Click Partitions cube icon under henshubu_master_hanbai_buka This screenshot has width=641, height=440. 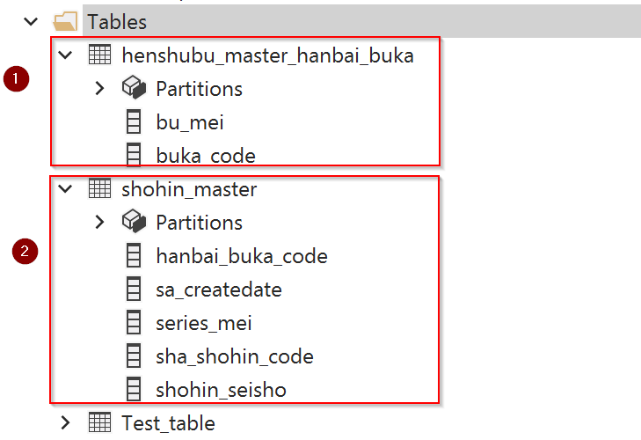[x=133, y=89]
